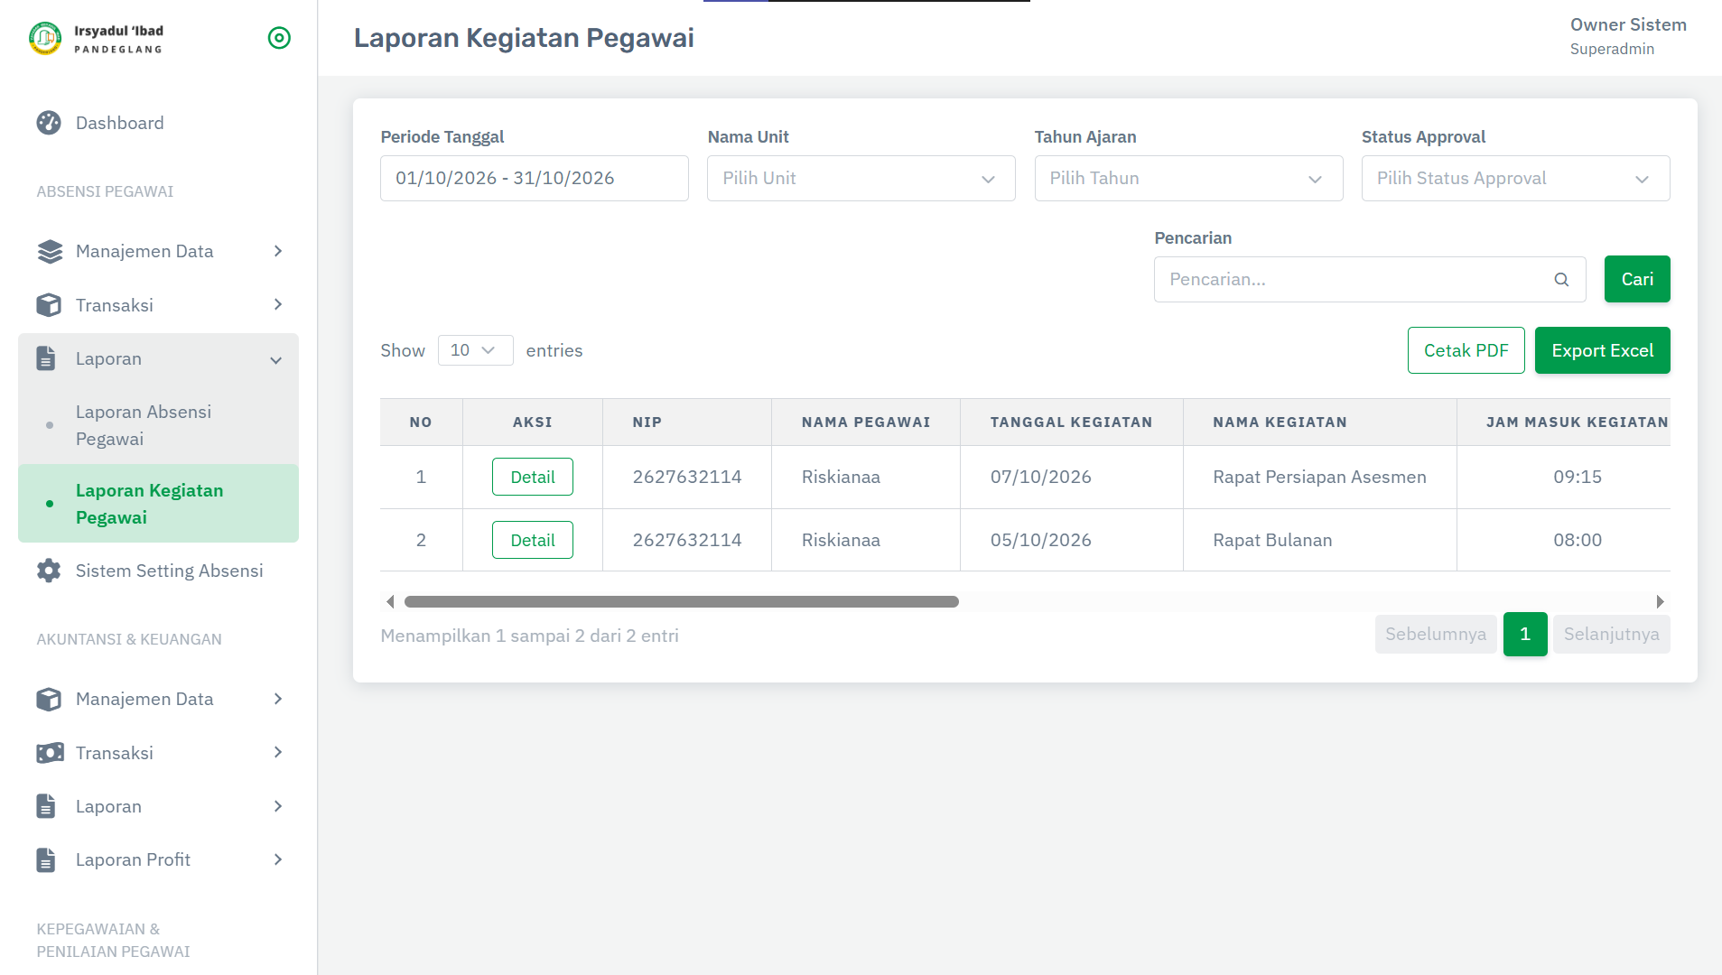Go to Dashboard menu item

[x=158, y=123]
